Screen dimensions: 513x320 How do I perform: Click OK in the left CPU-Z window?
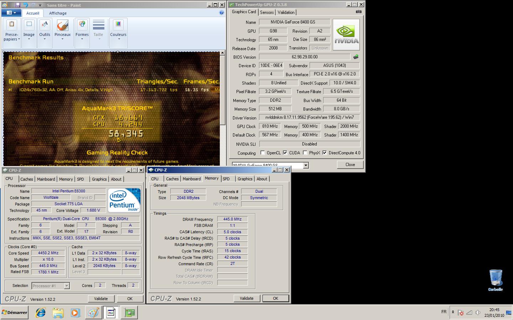click(x=130, y=299)
